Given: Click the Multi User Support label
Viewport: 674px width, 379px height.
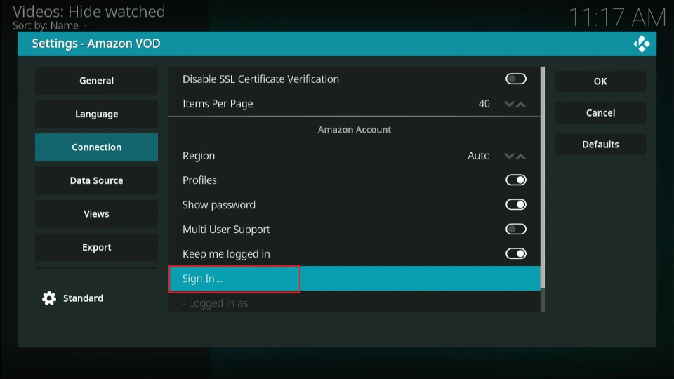Looking at the screenshot, I should click(226, 230).
